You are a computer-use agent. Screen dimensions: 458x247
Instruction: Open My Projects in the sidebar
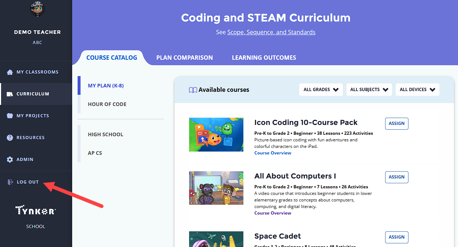(x=36, y=116)
